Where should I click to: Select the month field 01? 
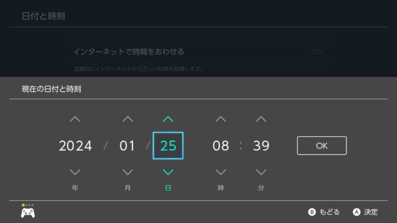[x=128, y=146]
